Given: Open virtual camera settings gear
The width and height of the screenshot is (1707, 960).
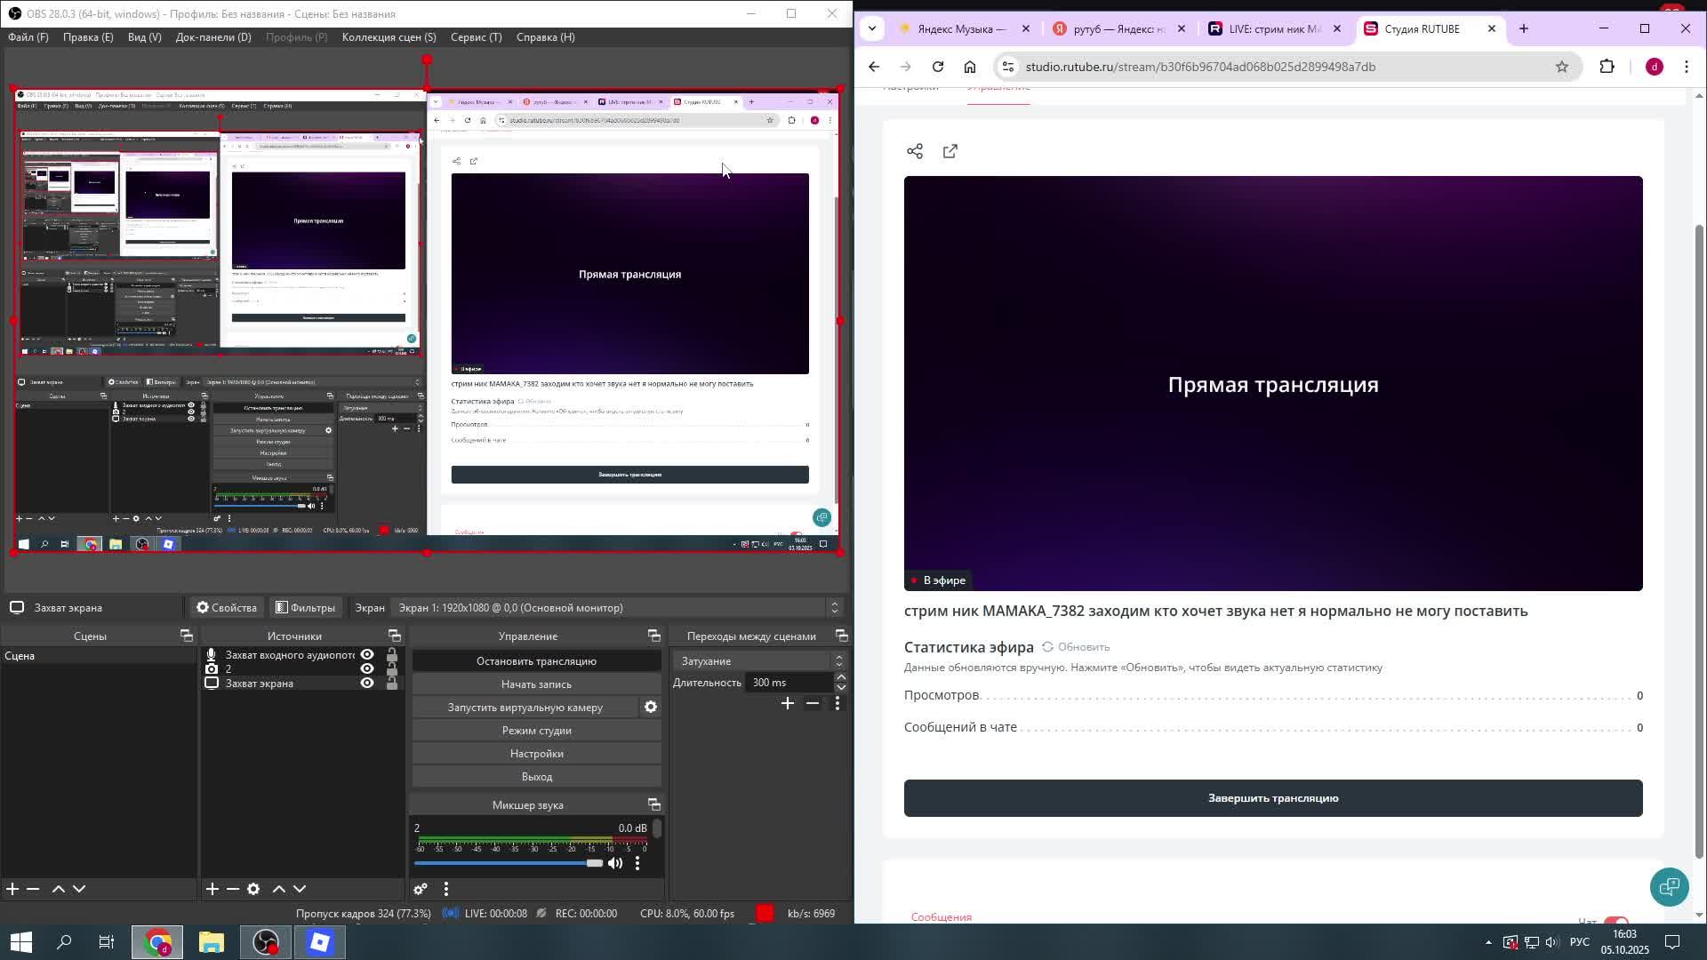Looking at the screenshot, I should (651, 707).
